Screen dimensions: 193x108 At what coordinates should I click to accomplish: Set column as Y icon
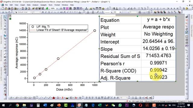pyautogui.click(x=154, y=8)
